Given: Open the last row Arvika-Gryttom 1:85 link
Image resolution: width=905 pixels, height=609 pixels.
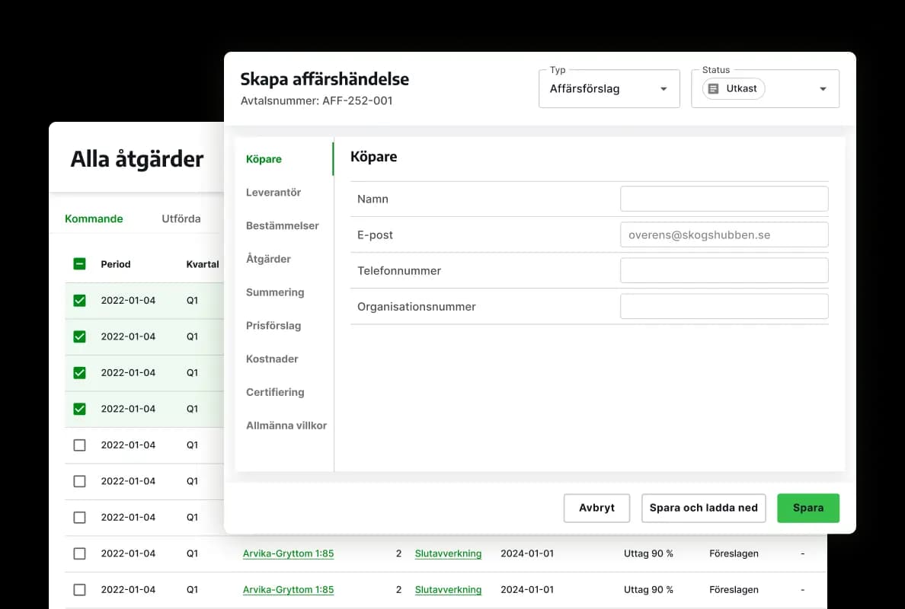Looking at the screenshot, I should [x=288, y=590].
